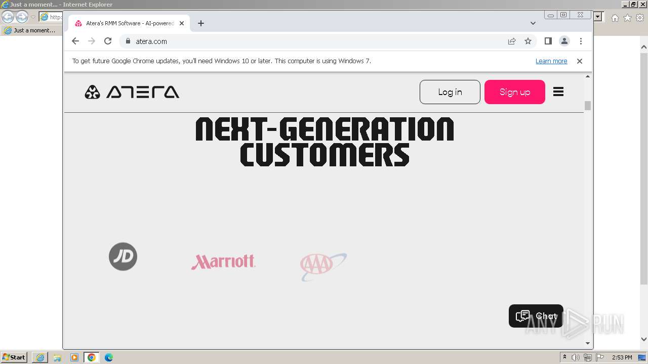Screen dimensions: 648x364
Task: Click Action Center flag icon
Action: [600, 357]
